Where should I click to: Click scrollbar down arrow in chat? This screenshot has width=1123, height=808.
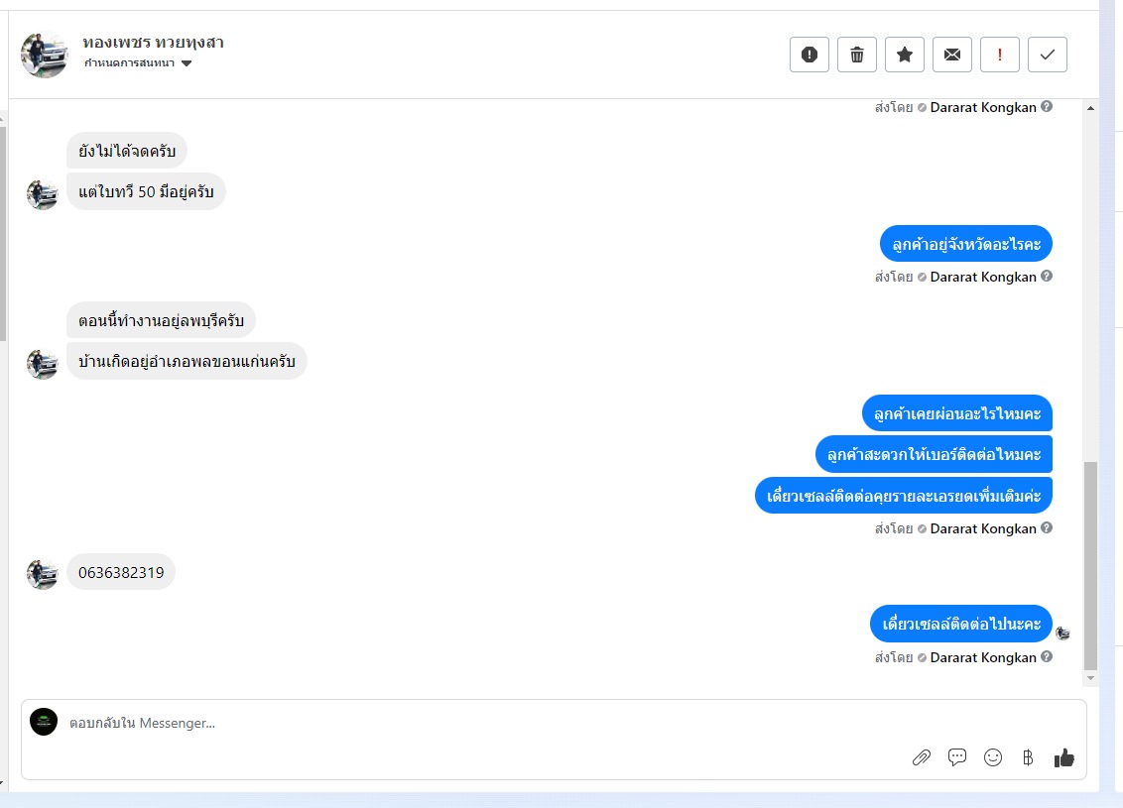click(1091, 678)
